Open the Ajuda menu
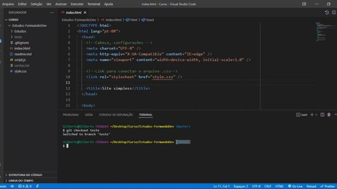 click(108, 4)
